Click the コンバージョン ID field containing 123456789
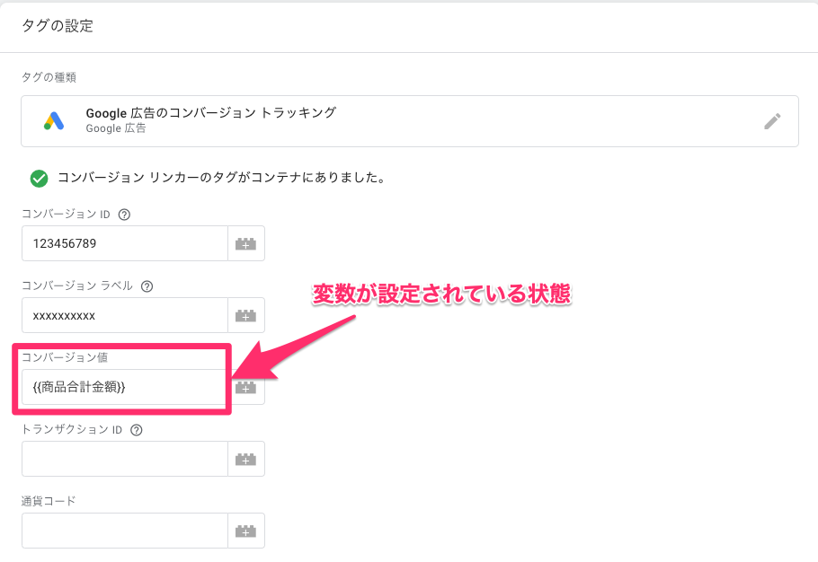This screenshot has height=562, width=818. click(x=124, y=242)
